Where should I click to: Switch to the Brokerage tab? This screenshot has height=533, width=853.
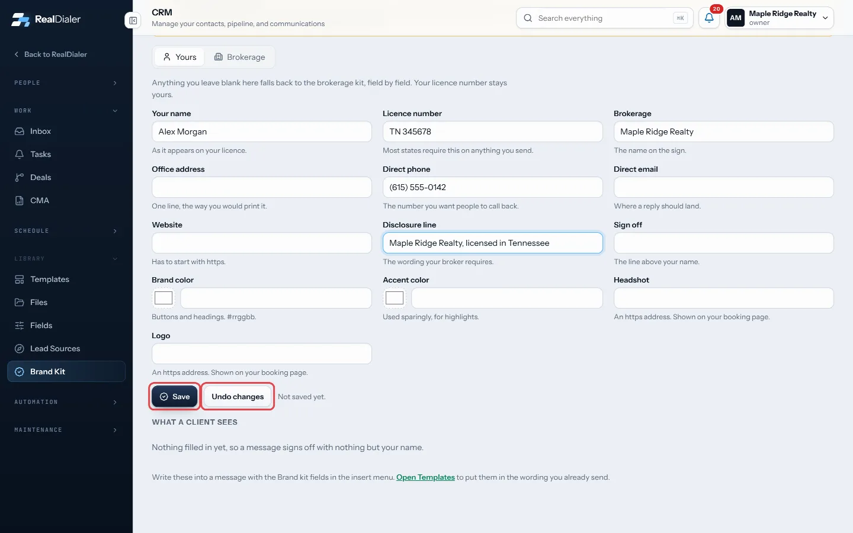pyautogui.click(x=239, y=57)
